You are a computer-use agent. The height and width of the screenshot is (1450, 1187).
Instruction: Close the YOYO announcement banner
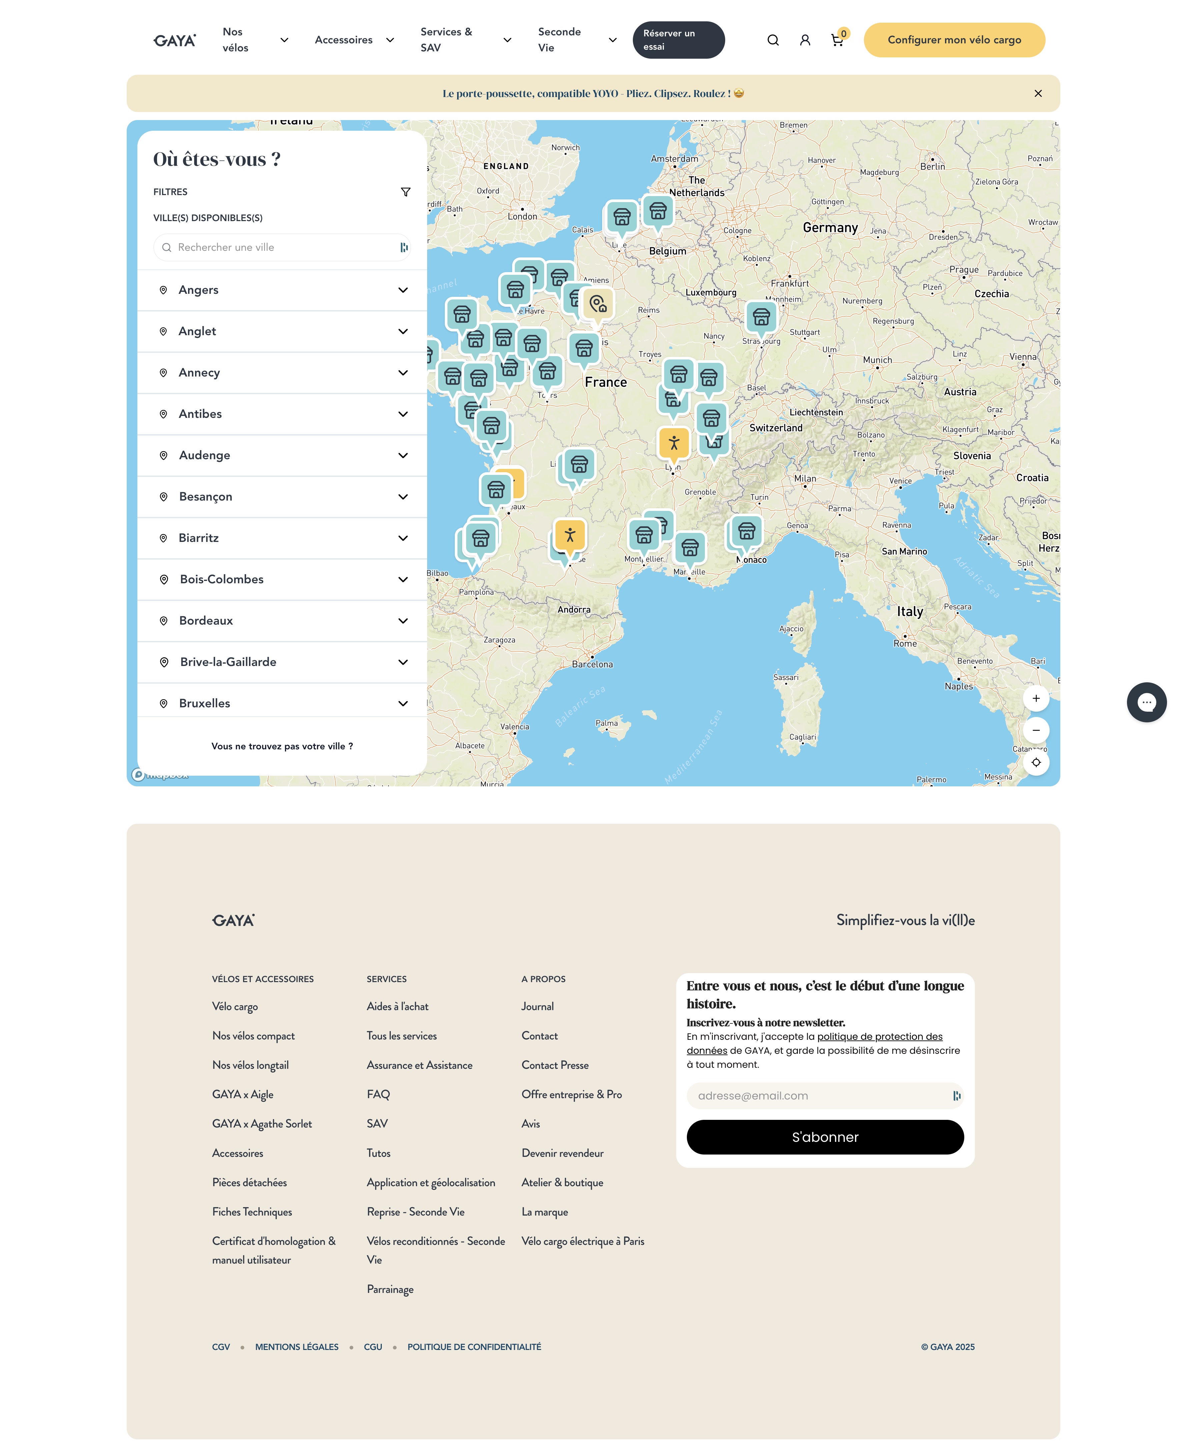click(1038, 93)
